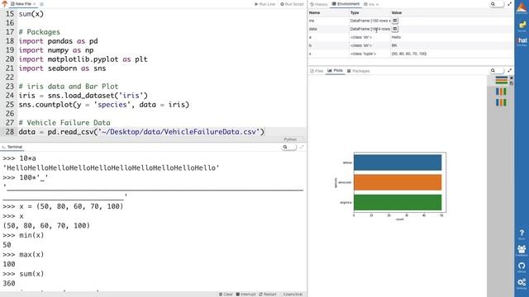Clear the terminal output

[x=226, y=295]
